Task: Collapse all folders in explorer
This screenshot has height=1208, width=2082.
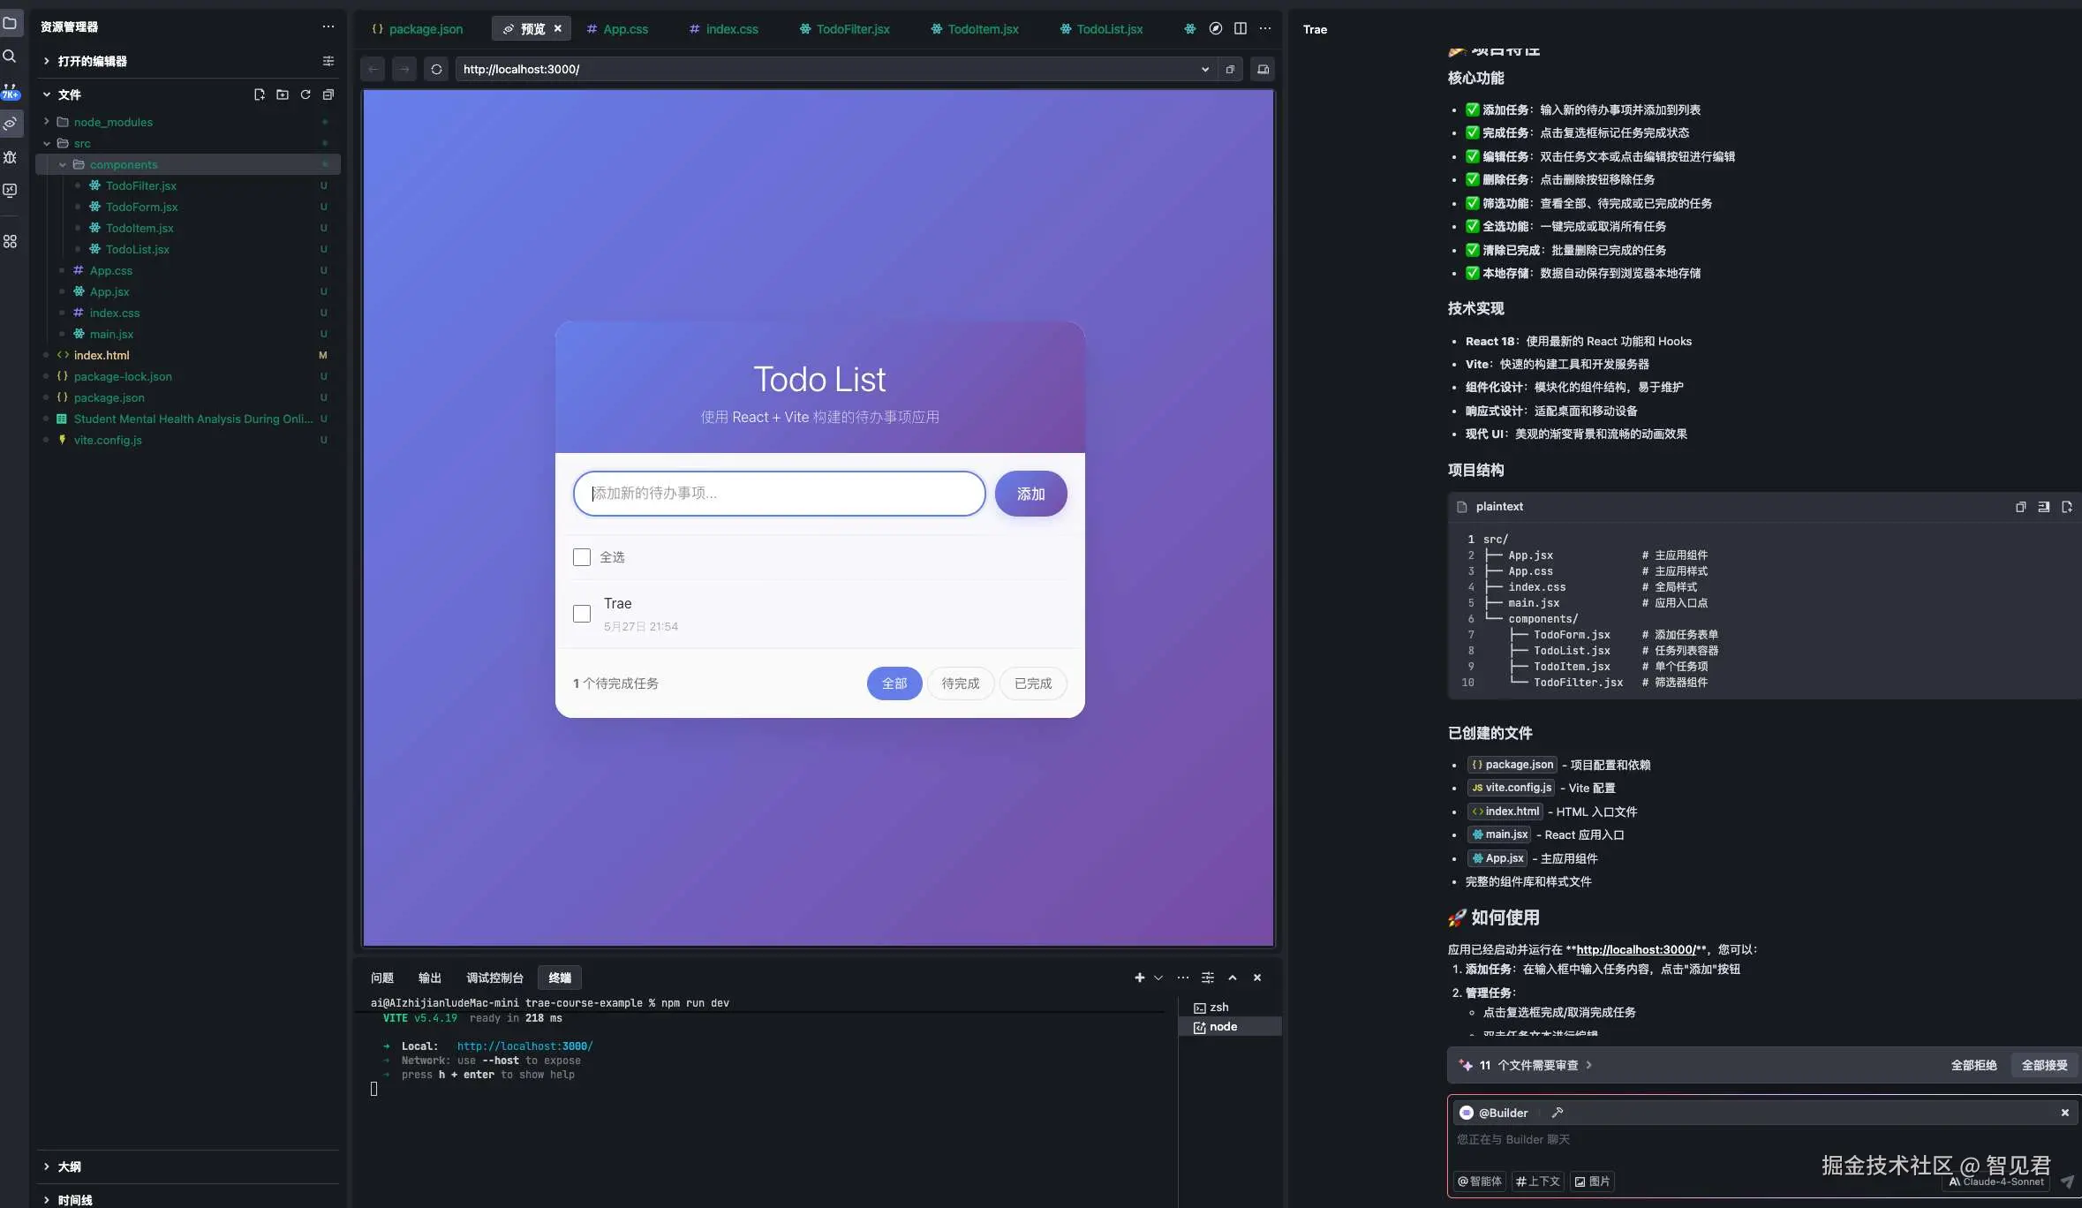Action: [328, 94]
